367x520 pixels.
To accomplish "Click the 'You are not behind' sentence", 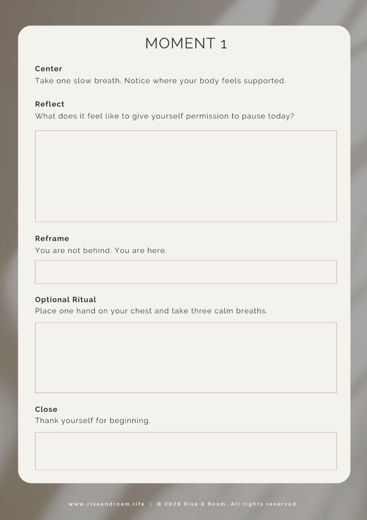I will (101, 251).
